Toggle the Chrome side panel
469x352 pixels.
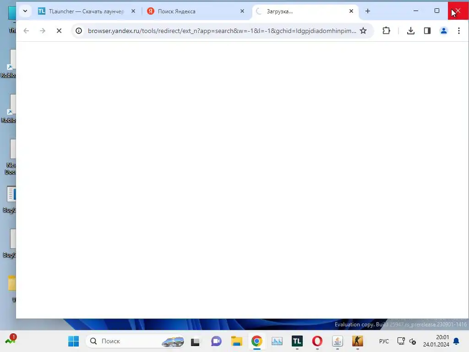pos(427,31)
